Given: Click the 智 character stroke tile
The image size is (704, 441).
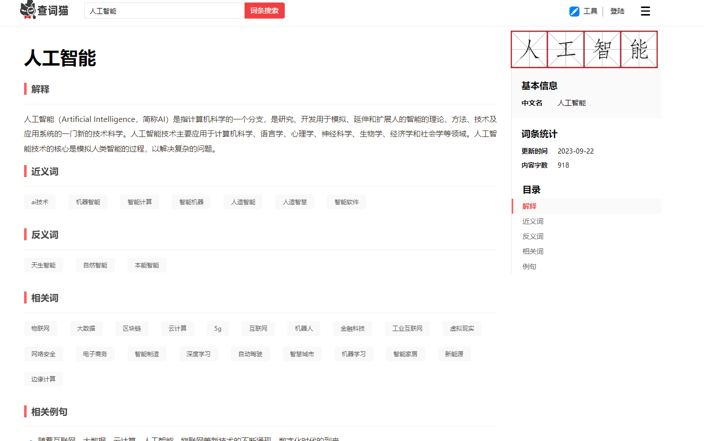Looking at the screenshot, I should click(603, 50).
